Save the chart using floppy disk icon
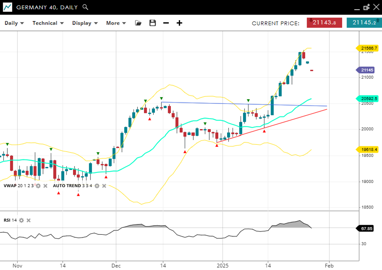Image resolution: width=382 pixels, height=270 pixels. pyautogui.click(x=153, y=23)
